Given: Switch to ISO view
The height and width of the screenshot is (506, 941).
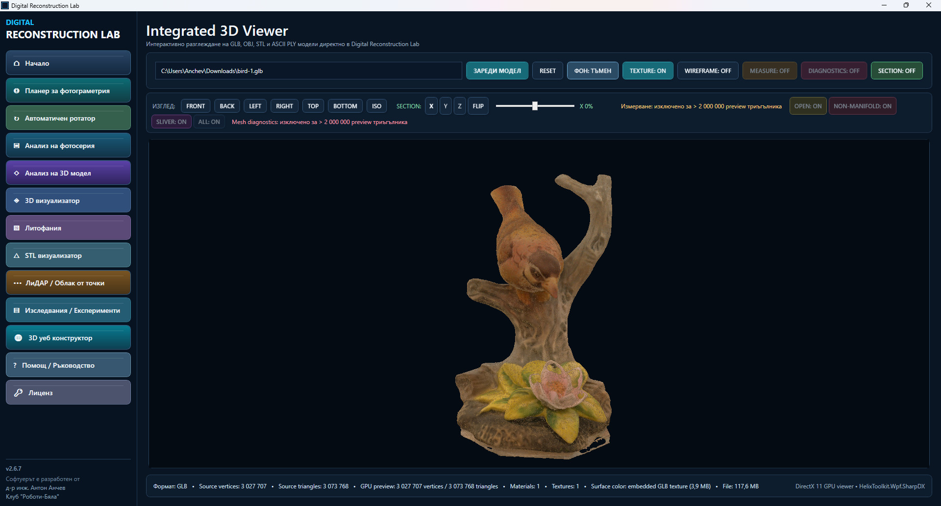Looking at the screenshot, I should coord(376,106).
